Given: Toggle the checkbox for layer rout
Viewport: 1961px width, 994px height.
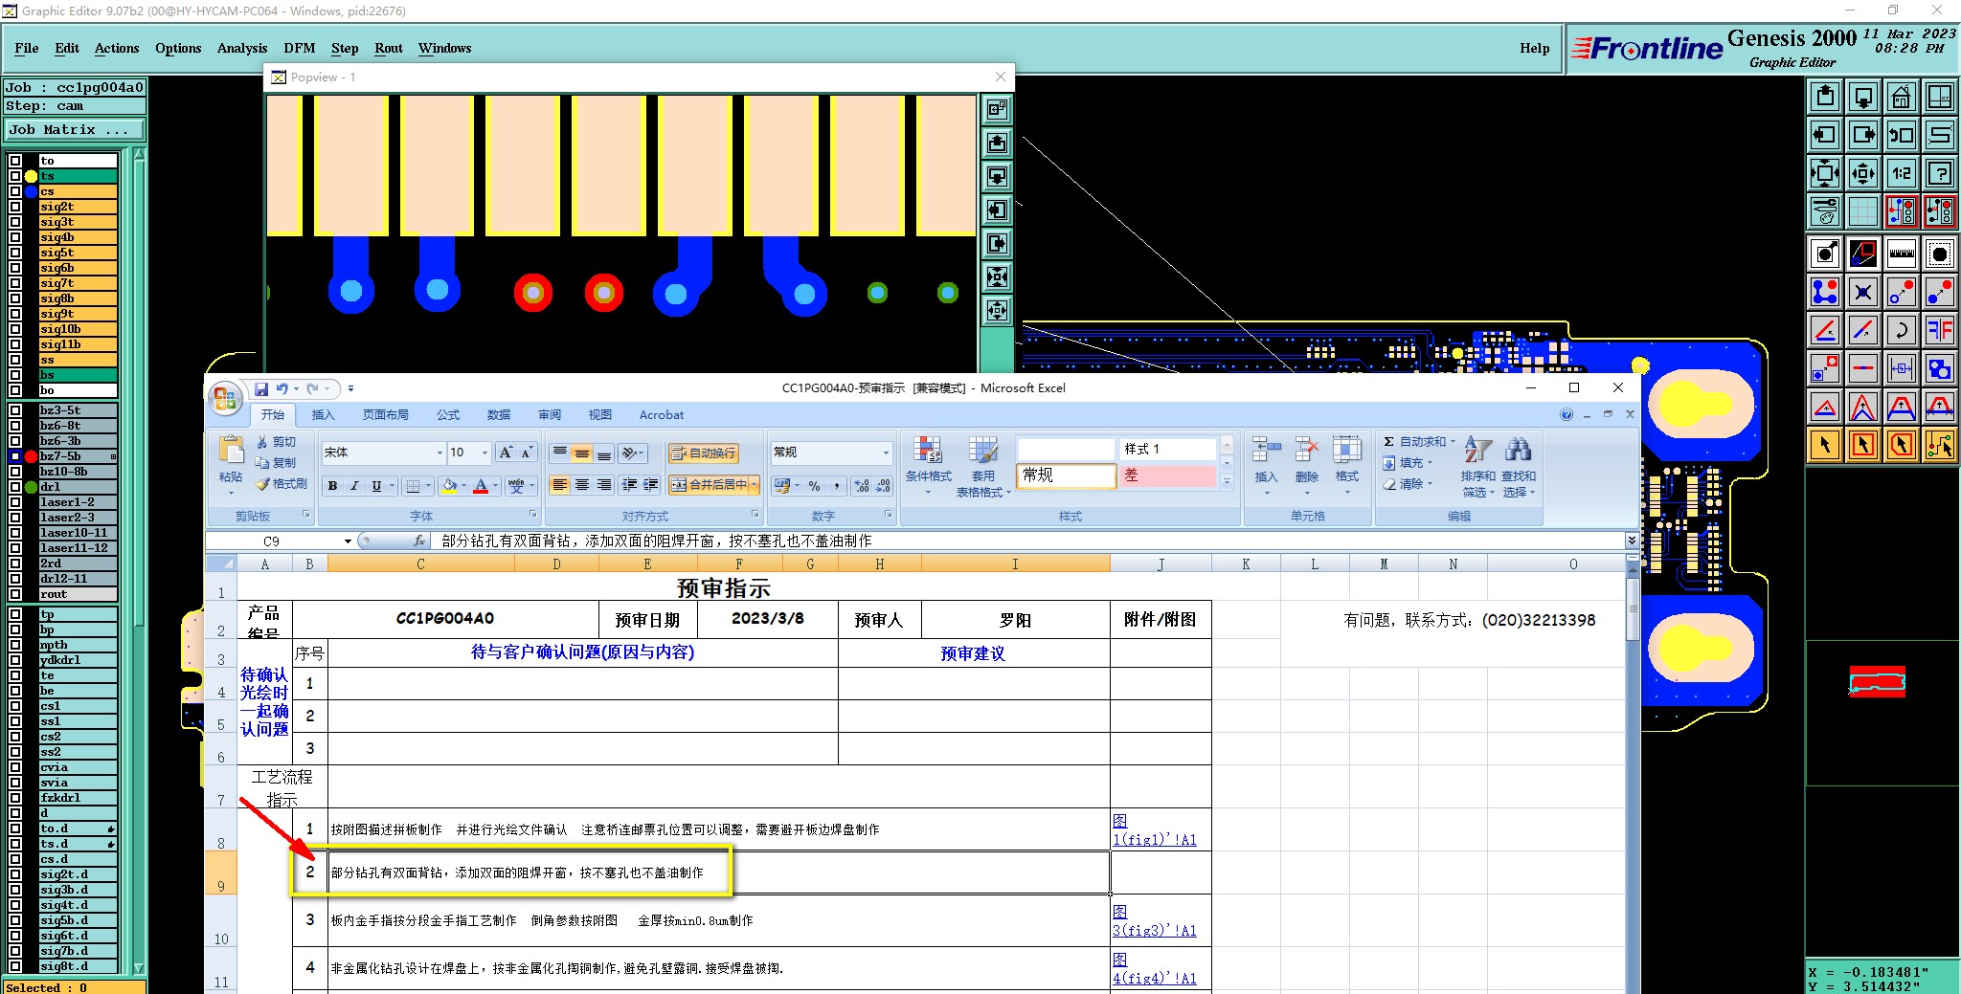Looking at the screenshot, I should point(15,594).
